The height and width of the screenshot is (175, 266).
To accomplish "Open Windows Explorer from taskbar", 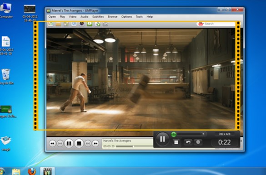I will pyautogui.click(x=16, y=171).
